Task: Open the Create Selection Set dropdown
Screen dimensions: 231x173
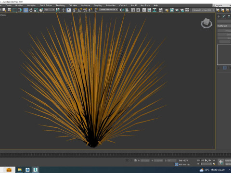Action: click(109, 10)
